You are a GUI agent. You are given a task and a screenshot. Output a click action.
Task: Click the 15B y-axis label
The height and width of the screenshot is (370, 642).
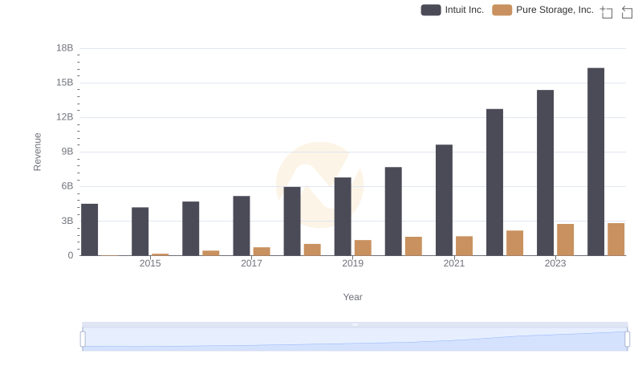(65, 83)
